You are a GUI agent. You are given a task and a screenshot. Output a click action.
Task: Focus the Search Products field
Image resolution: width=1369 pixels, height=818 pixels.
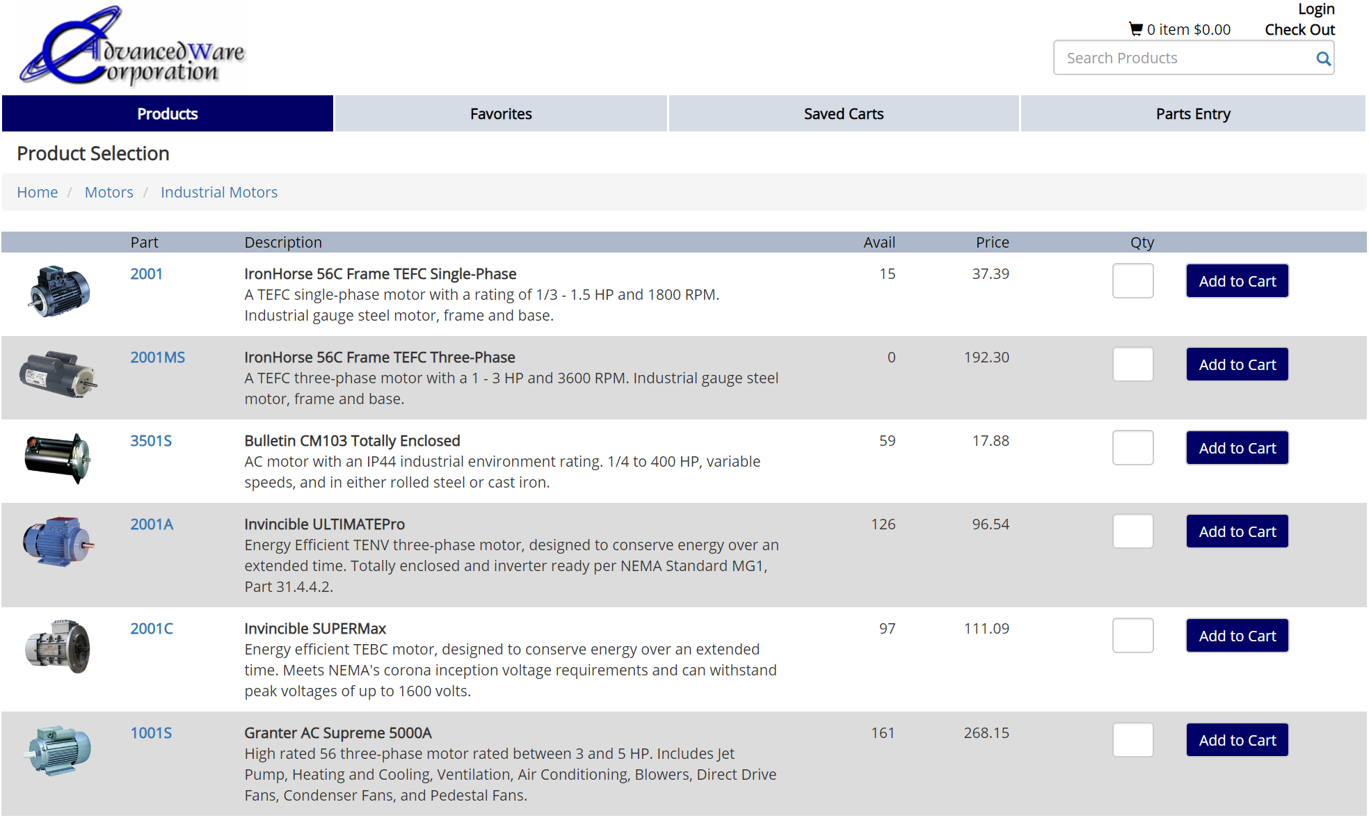1194,58
